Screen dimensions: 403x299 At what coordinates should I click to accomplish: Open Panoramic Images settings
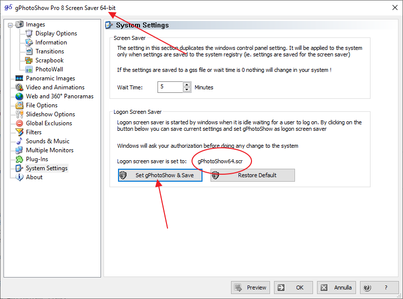click(50, 78)
